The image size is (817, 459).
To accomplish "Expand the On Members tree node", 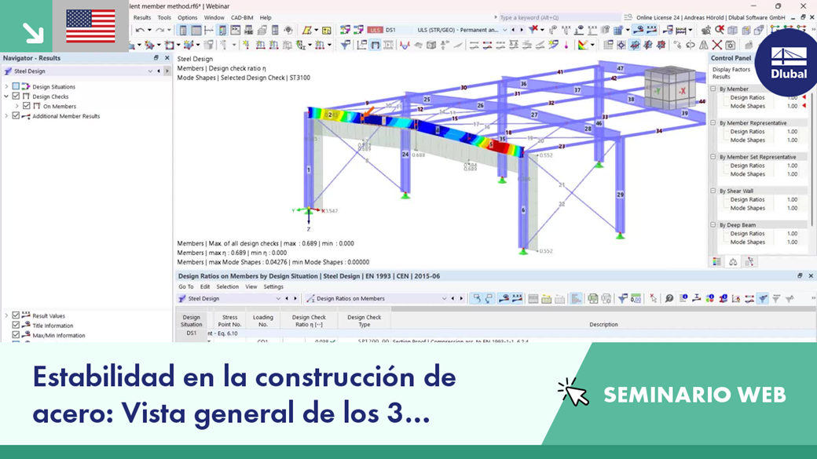I will tap(16, 106).
